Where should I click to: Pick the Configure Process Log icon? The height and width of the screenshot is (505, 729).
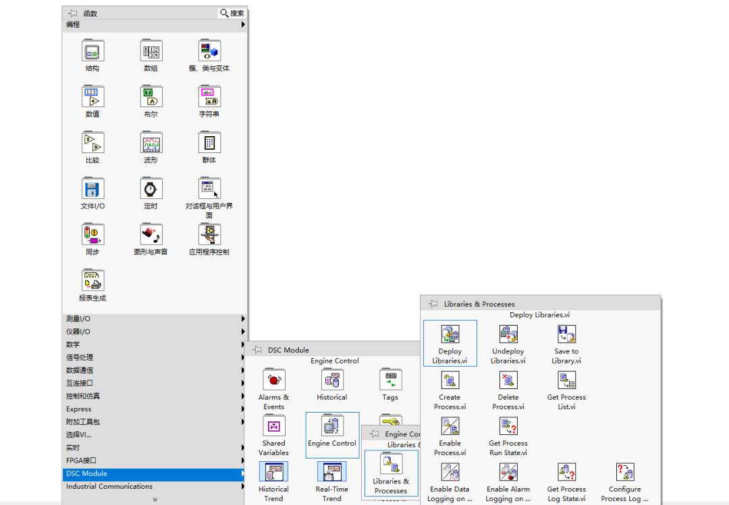coord(625,471)
